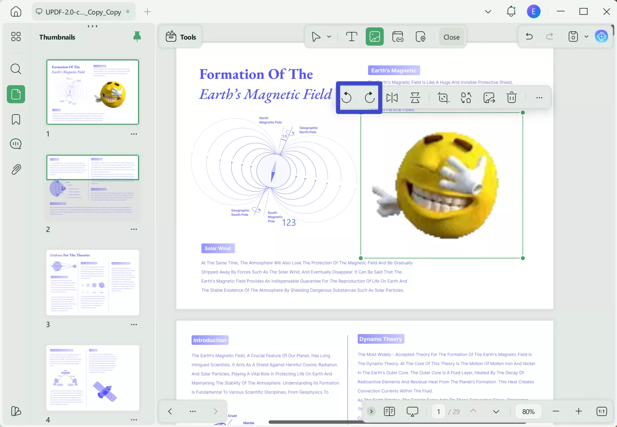
Task: Rotate image counterclockwise
Action: click(346, 98)
